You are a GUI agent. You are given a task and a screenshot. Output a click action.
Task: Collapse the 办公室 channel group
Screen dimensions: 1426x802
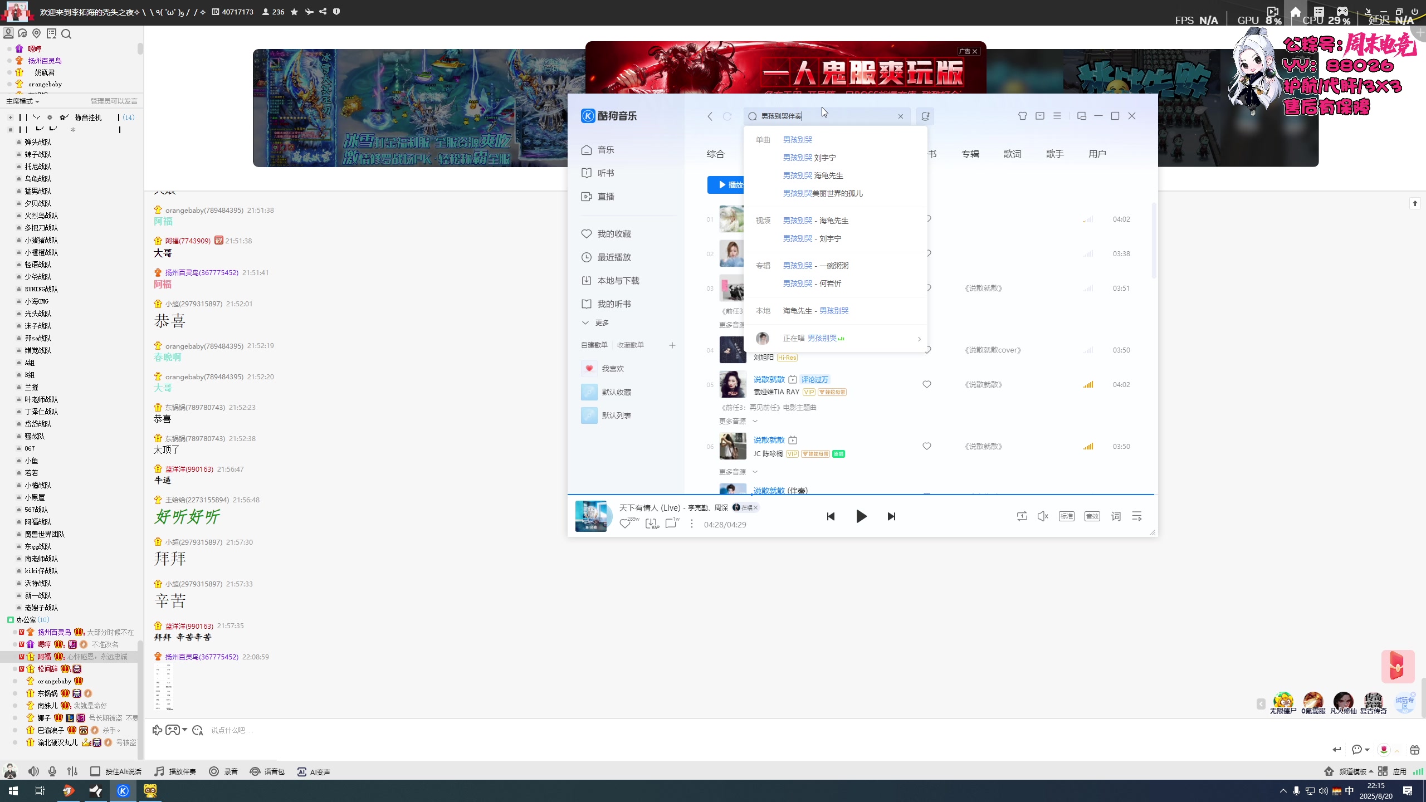[x=11, y=620]
